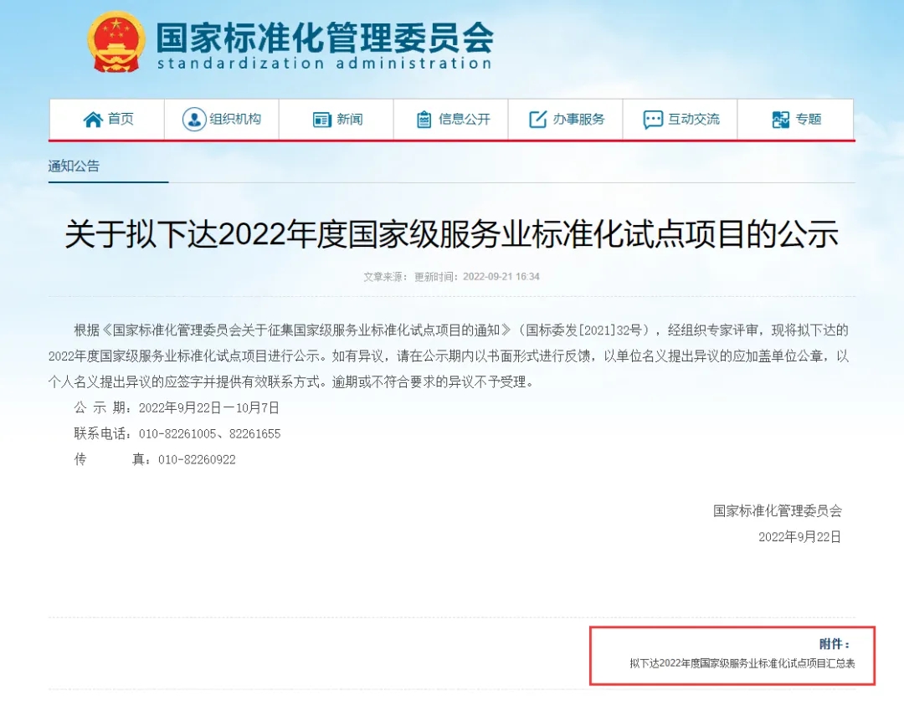Open the 办事服务 menu item
This screenshot has width=904, height=701.
coord(566,120)
